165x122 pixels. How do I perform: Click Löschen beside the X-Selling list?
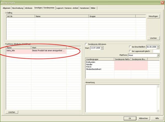tap(153, 38)
